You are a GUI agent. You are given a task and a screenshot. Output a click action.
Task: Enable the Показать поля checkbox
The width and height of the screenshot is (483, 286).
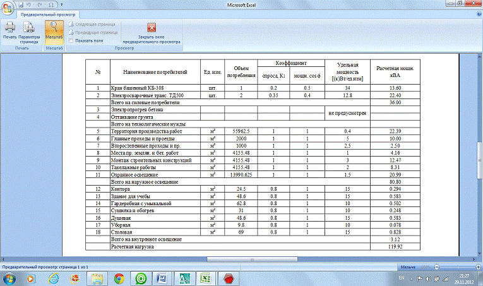click(71, 40)
